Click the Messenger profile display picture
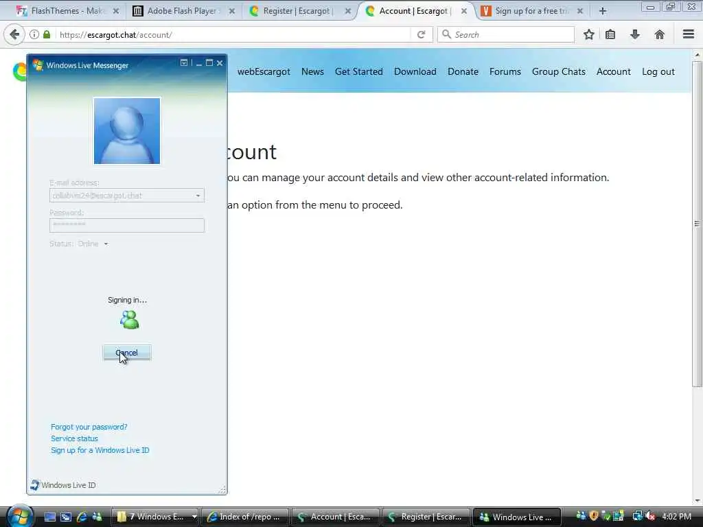The width and height of the screenshot is (703, 527). tap(127, 131)
